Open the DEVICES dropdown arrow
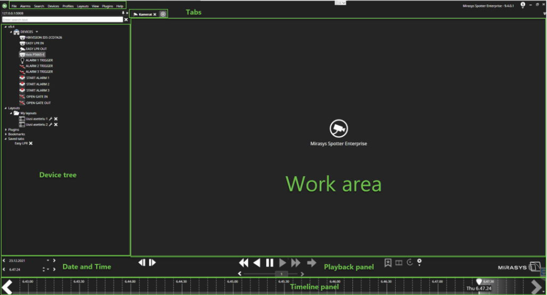 pos(37,32)
